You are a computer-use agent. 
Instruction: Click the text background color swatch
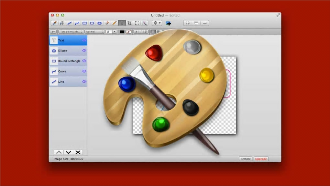coord(128,32)
